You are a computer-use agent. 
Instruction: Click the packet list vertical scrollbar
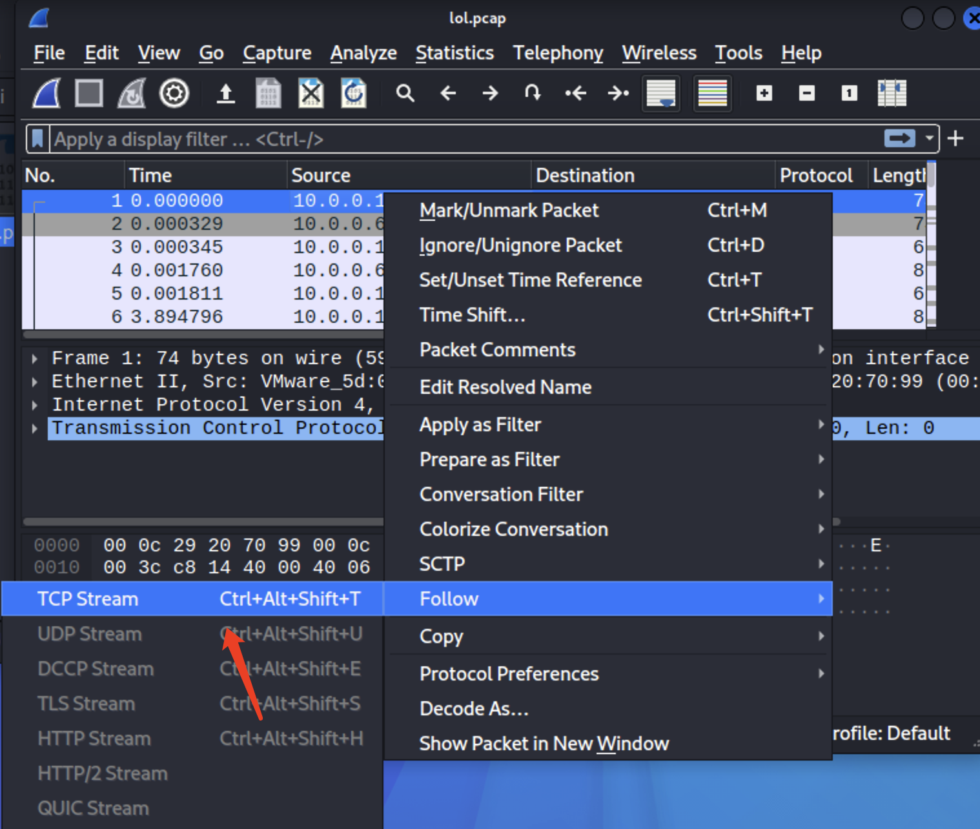pyautogui.click(x=931, y=258)
